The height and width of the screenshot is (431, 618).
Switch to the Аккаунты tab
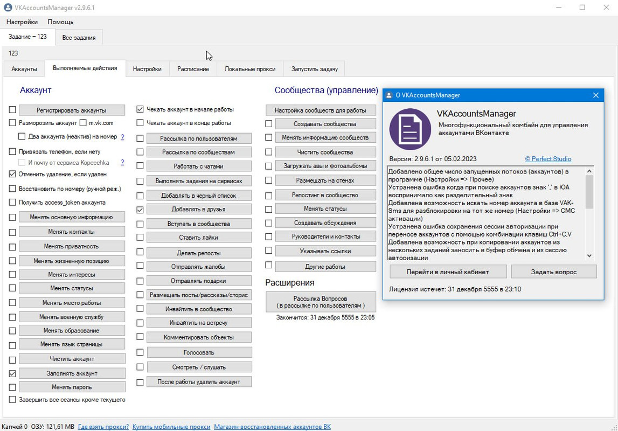click(24, 69)
